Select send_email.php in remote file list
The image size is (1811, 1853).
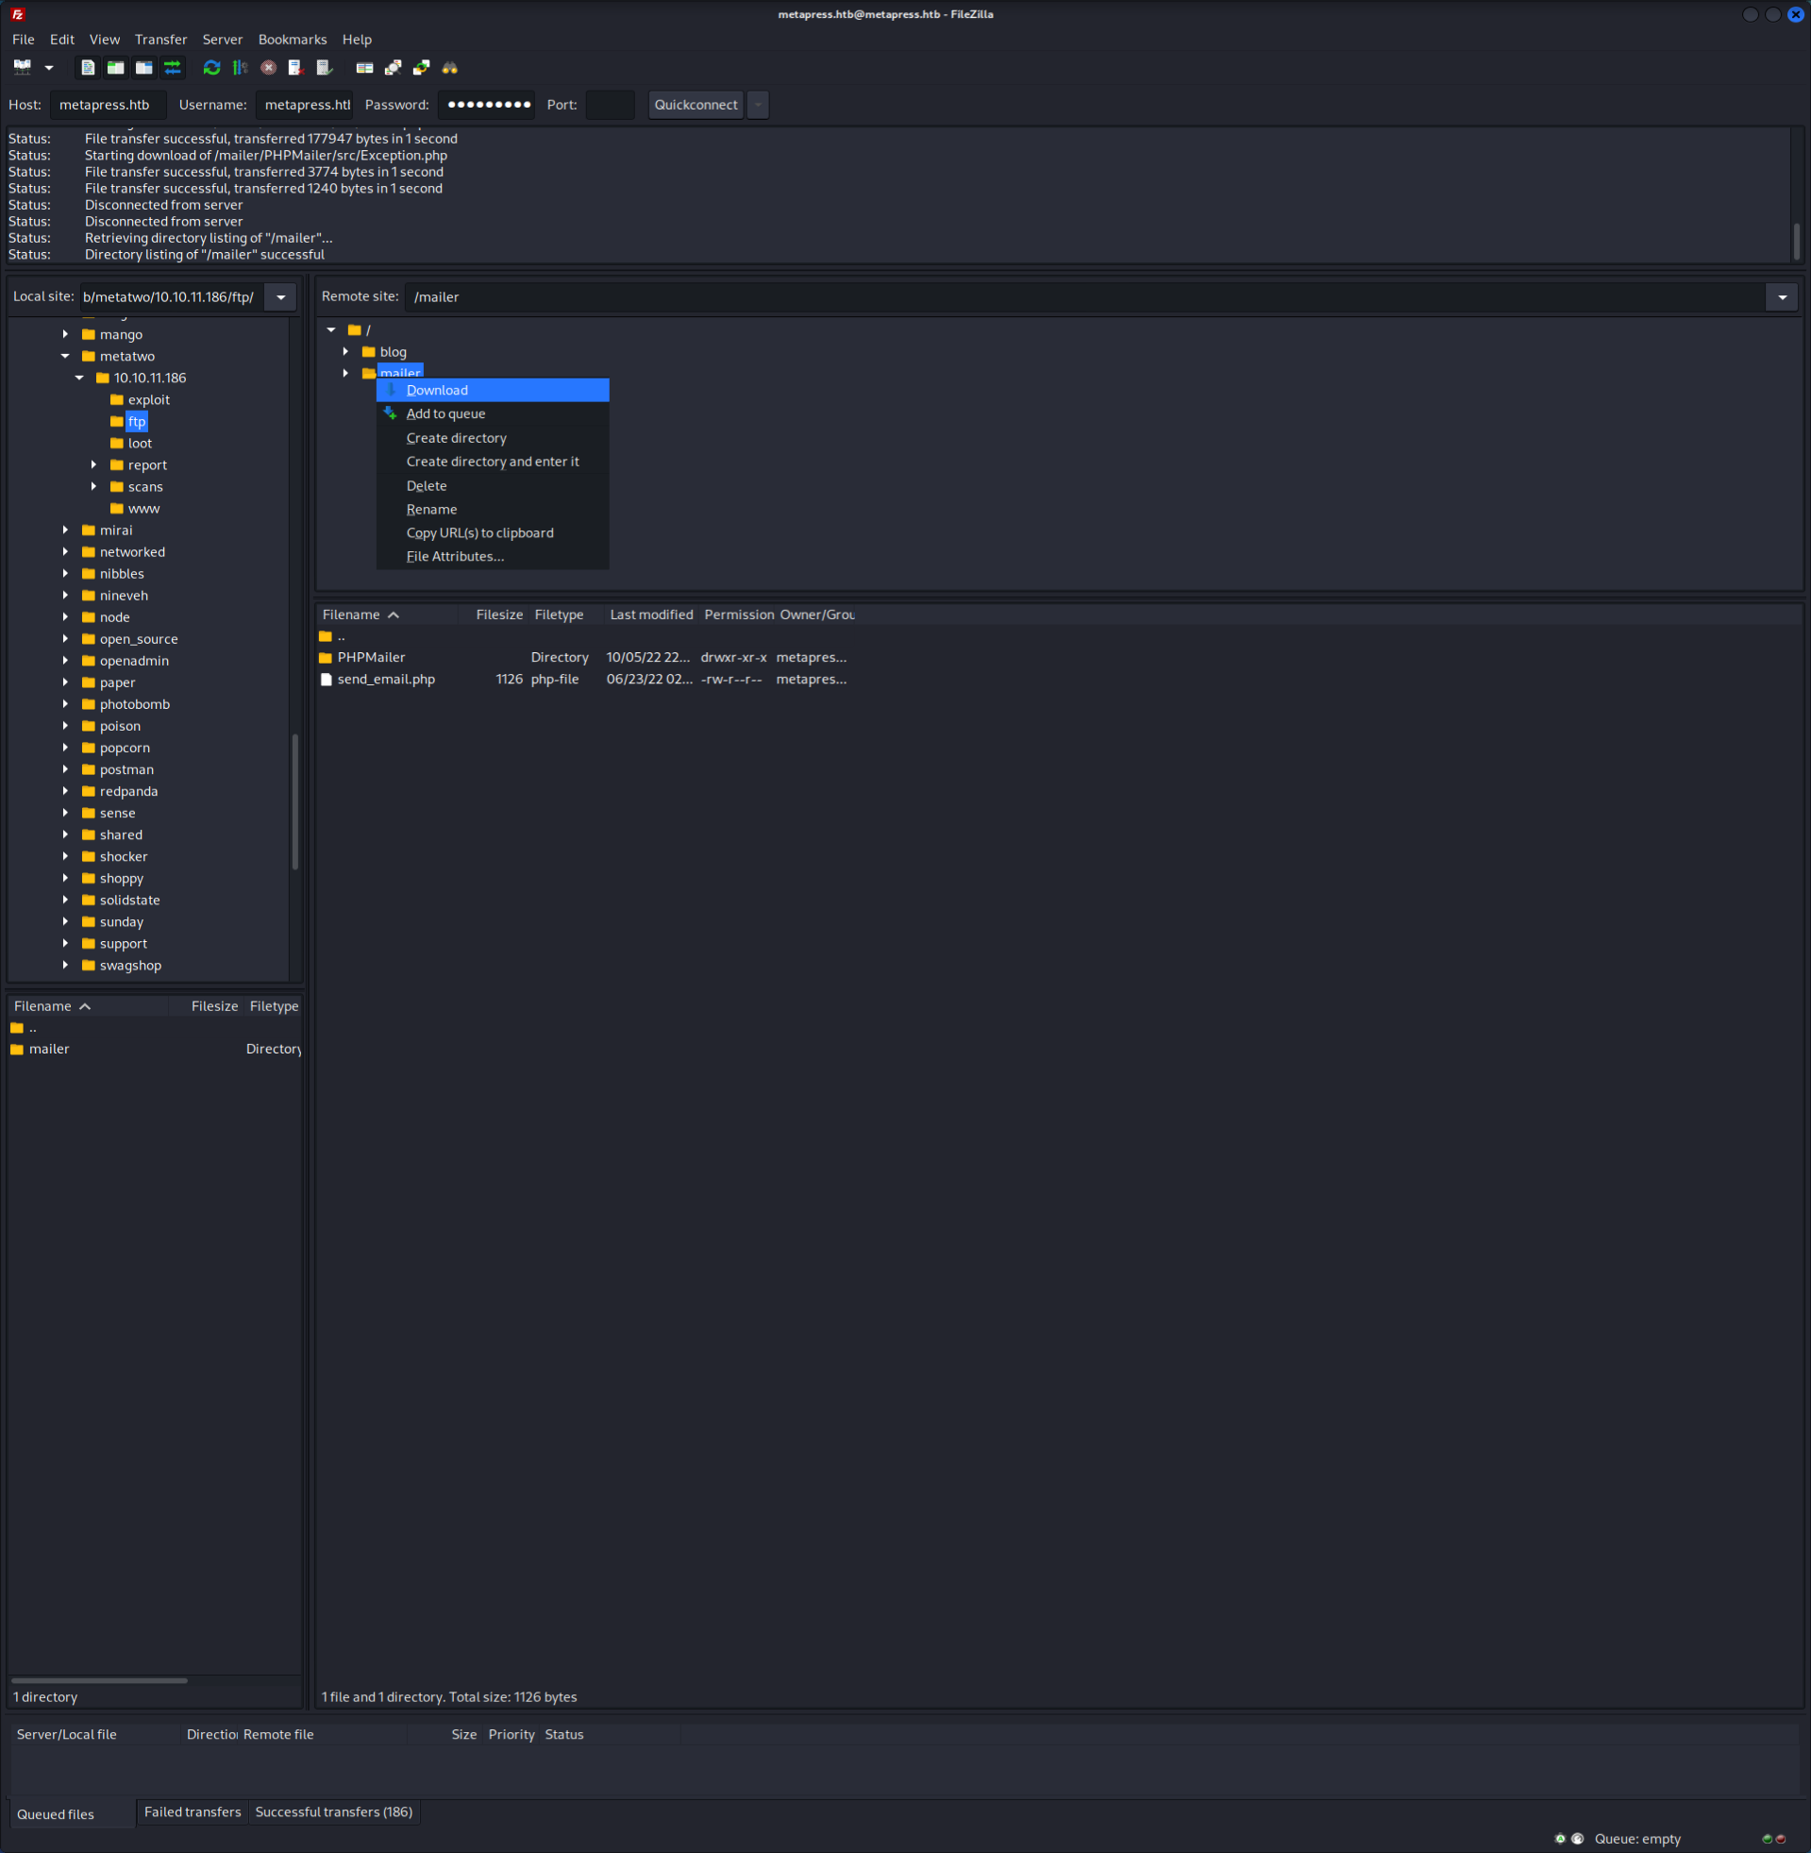click(386, 679)
